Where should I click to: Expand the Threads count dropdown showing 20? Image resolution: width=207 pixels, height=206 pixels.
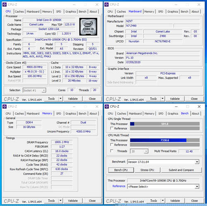tap(146, 151)
